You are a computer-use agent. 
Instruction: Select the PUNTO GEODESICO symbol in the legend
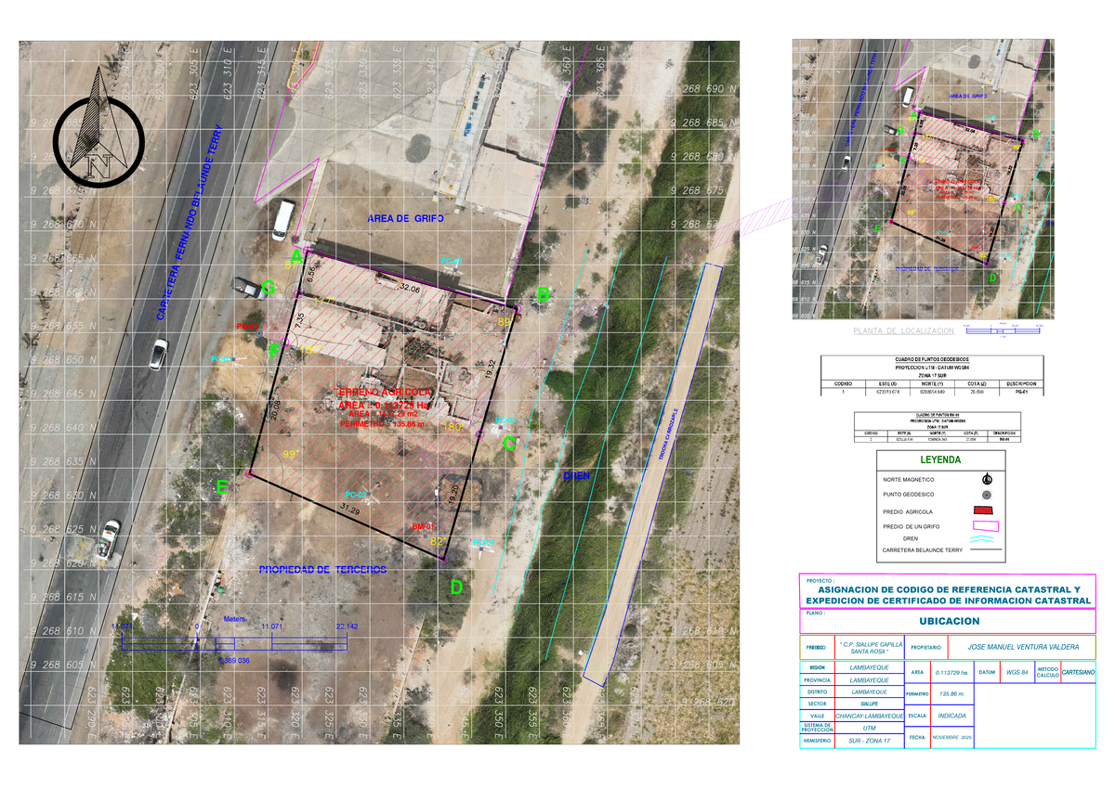(987, 495)
